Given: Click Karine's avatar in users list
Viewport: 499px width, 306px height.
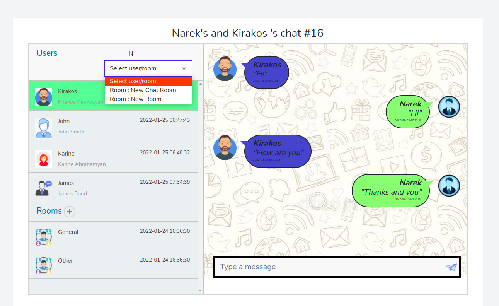Looking at the screenshot, I should pyautogui.click(x=44, y=159).
